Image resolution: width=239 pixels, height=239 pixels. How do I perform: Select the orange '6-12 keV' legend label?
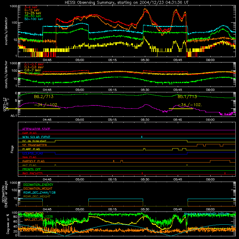(x=32, y=10)
